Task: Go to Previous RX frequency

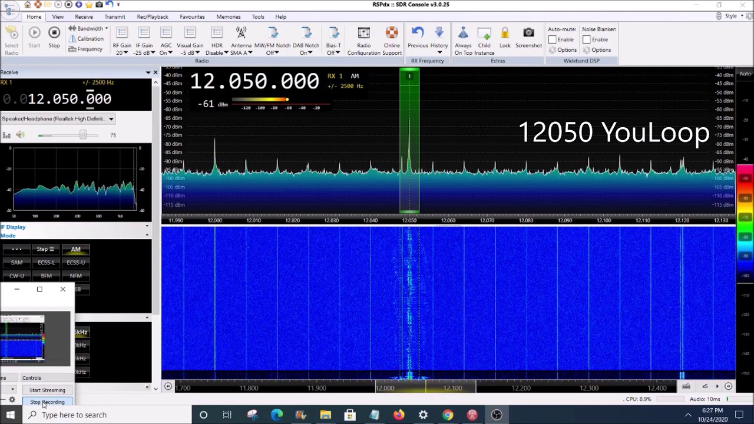Action: pos(418,38)
